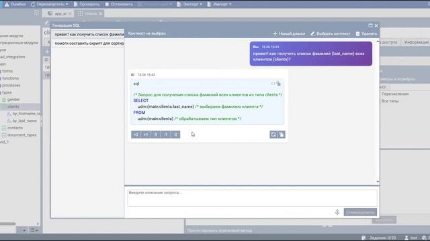Maximize the Генерация SQL dialog

pyautogui.click(x=370, y=25)
